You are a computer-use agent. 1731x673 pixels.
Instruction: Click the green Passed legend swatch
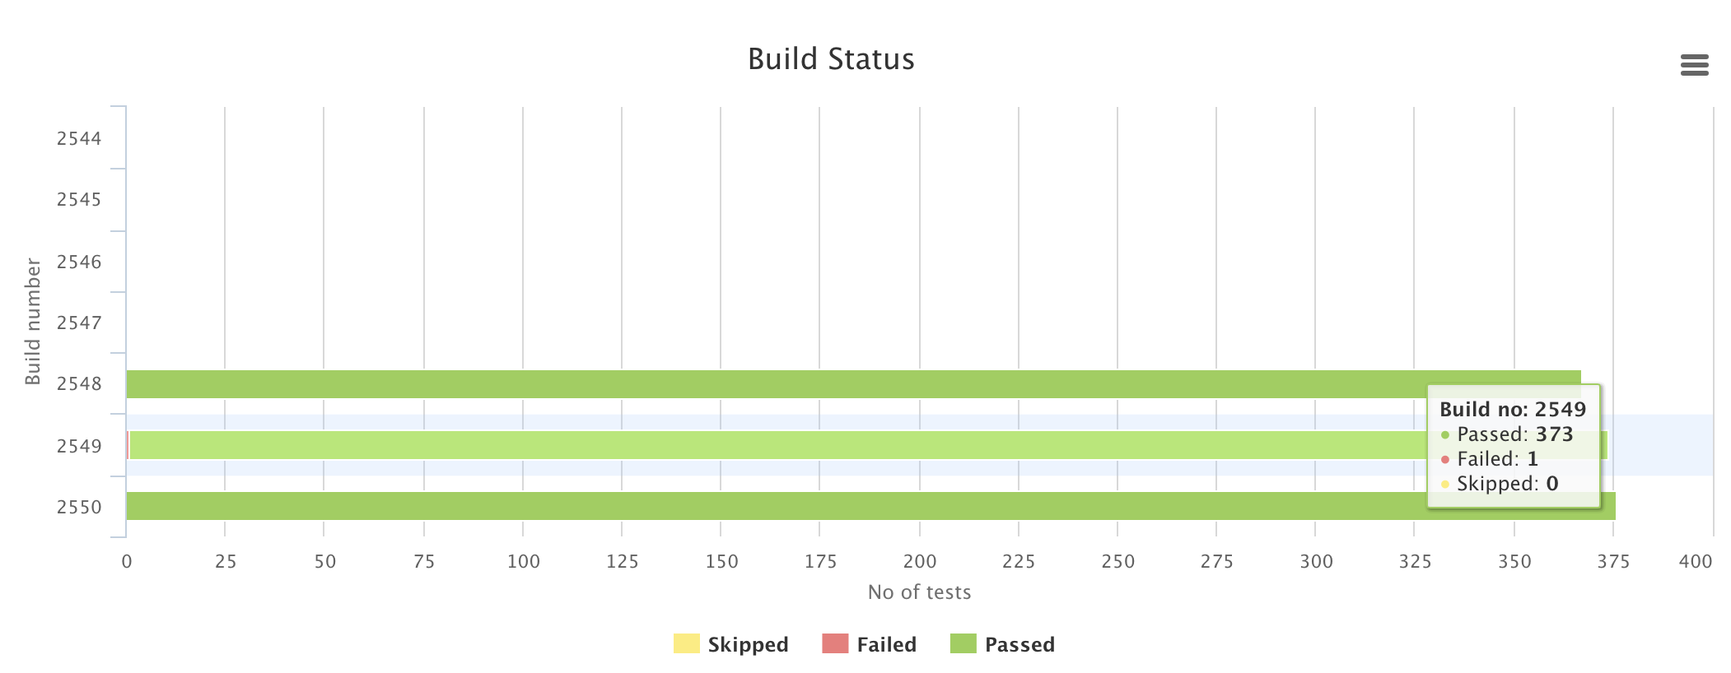pos(964,644)
